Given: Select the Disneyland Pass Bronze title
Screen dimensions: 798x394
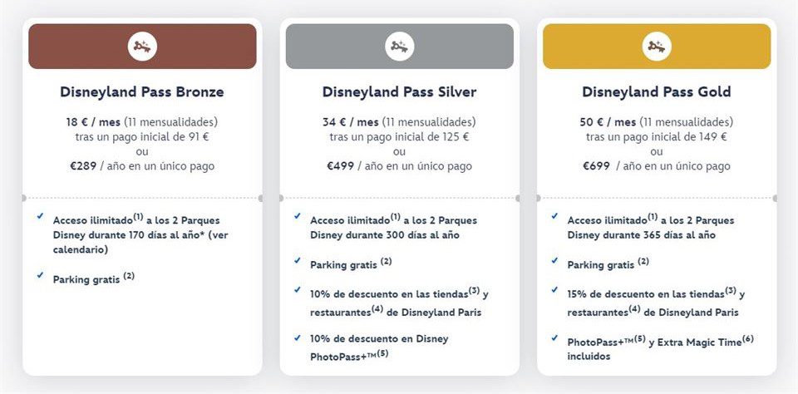Looking at the screenshot, I should point(142,91).
